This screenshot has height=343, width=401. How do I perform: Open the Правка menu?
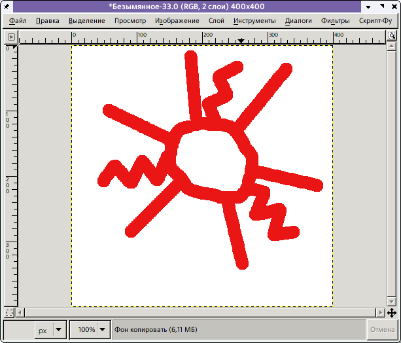click(47, 20)
